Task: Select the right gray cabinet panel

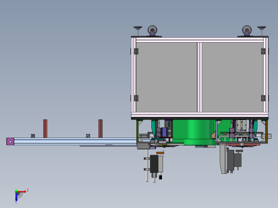Action: (233, 77)
